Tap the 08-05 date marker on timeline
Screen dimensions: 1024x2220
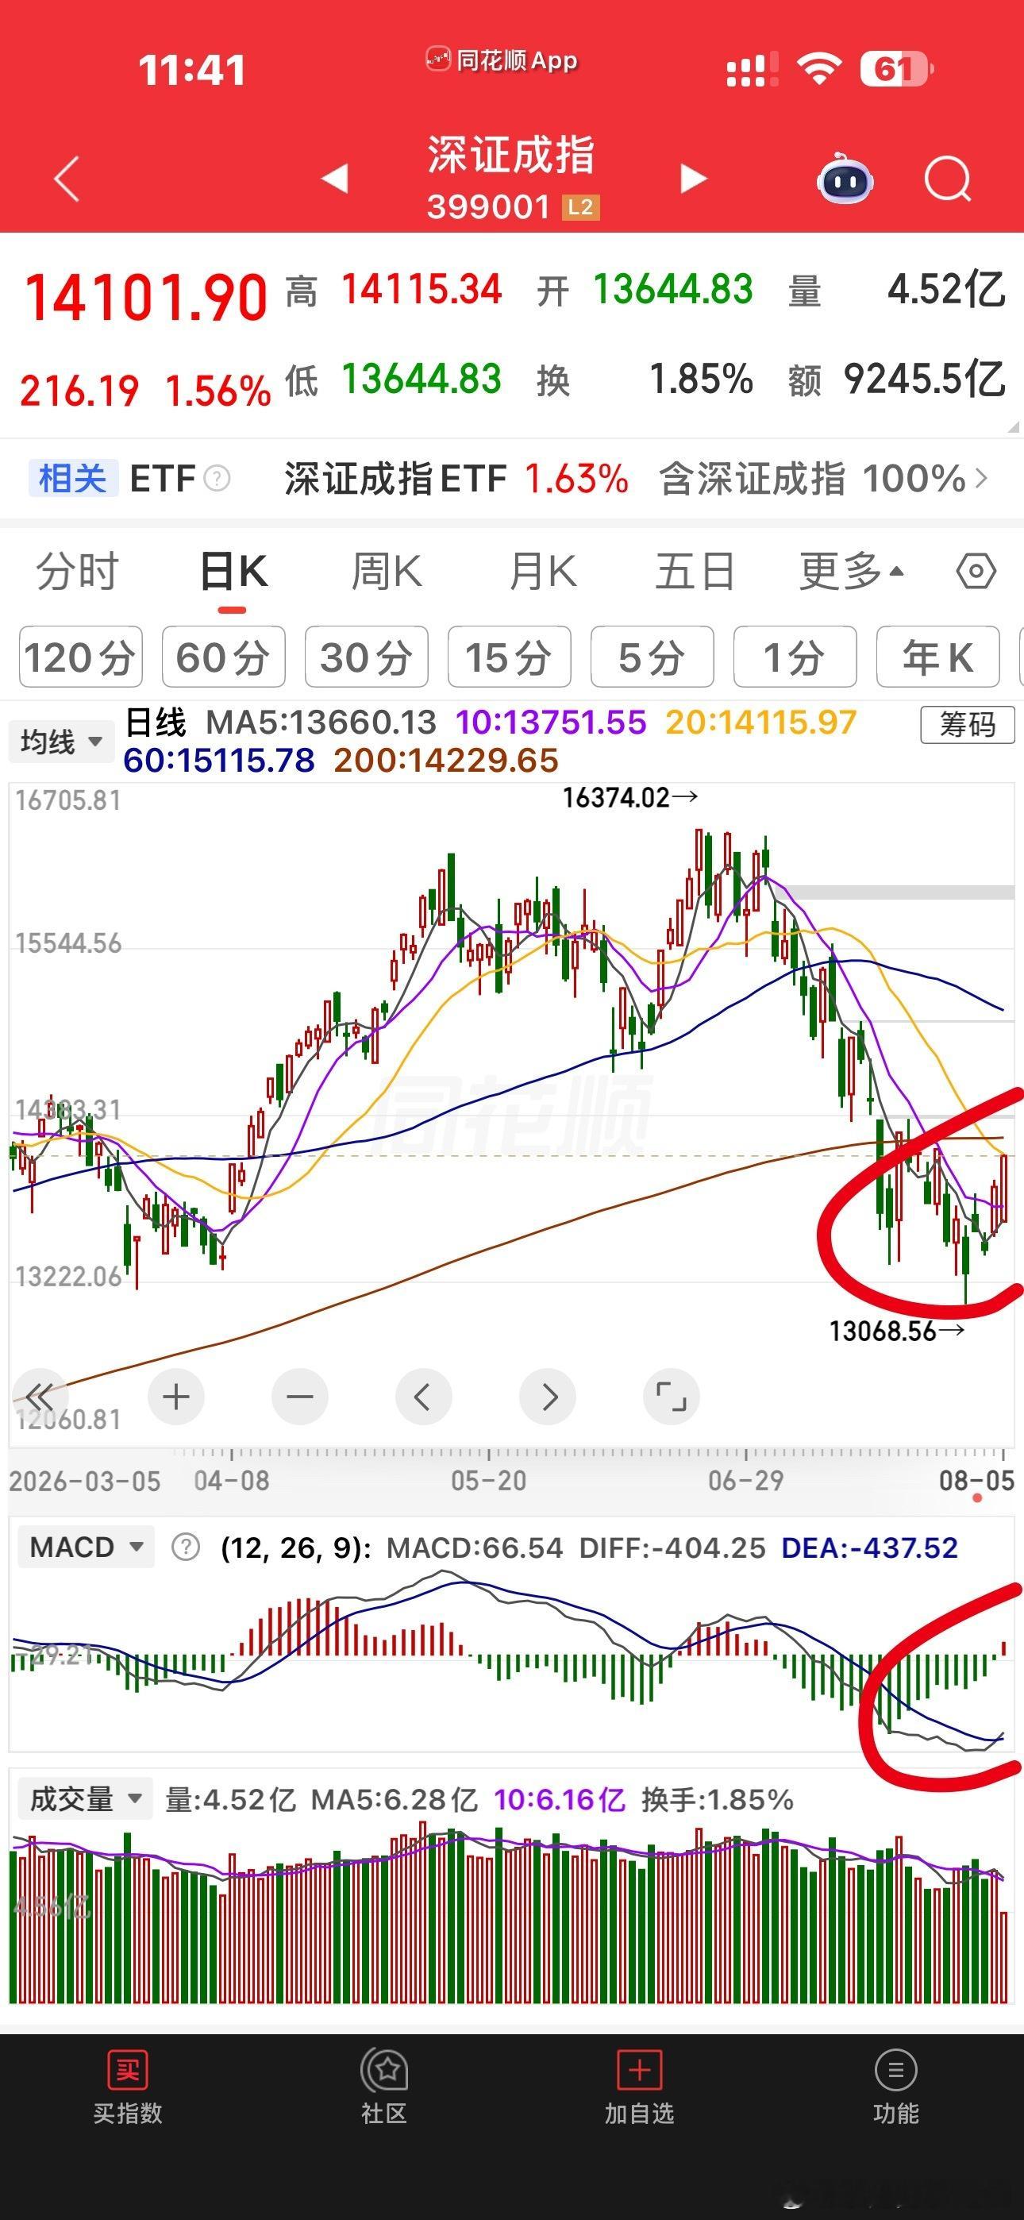[x=976, y=1481]
